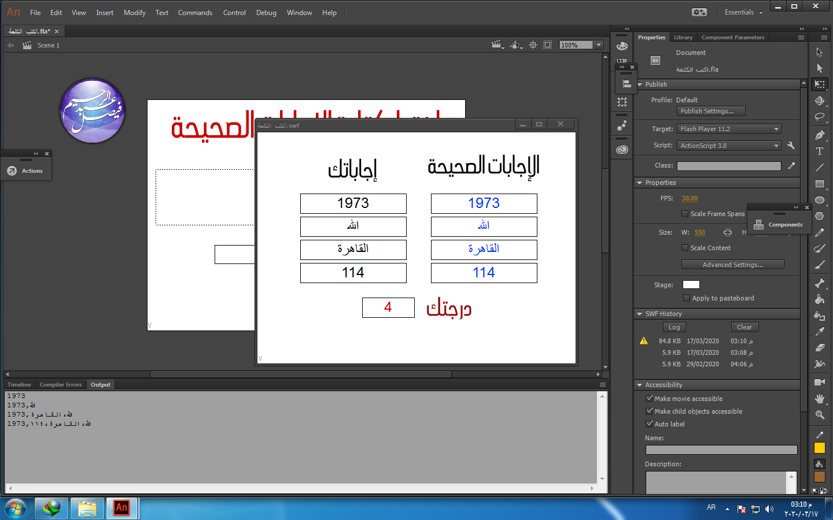Image resolution: width=833 pixels, height=520 pixels.
Task: Uncheck Auto label
Action: [x=650, y=424]
